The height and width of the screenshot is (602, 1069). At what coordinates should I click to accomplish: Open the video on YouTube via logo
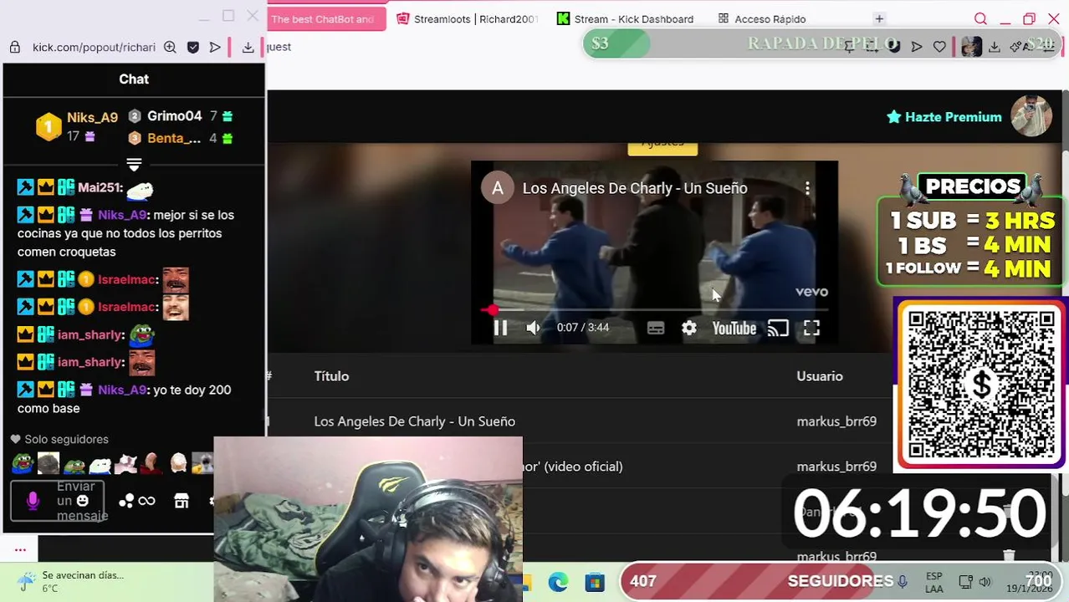tap(734, 329)
